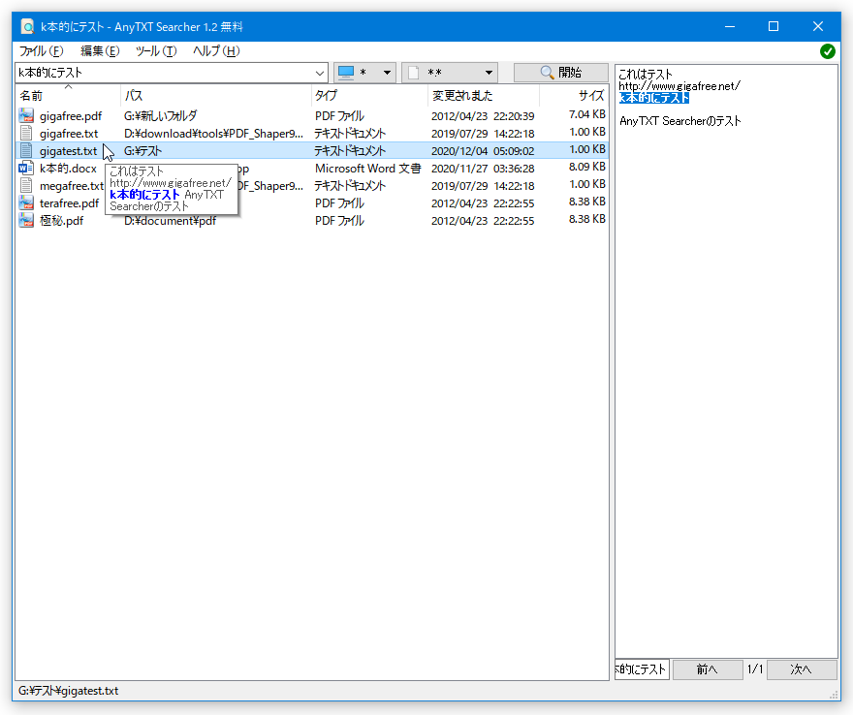Select the gigafree.pdf file name
This screenshot has height=715, width=853.
click(x=71, y=116)
